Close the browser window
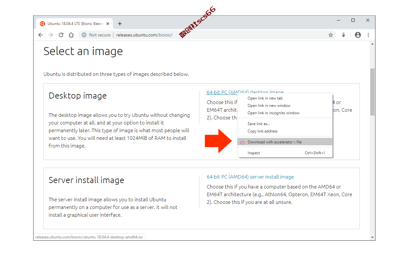This screenshot has height=256, width=409. click(x=368, y=20)
